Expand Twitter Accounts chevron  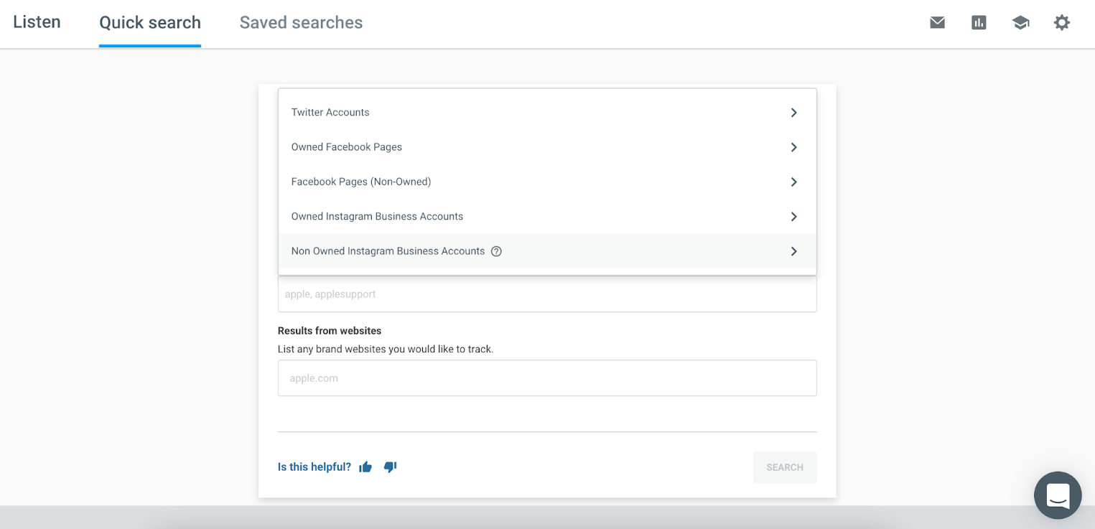793,113
